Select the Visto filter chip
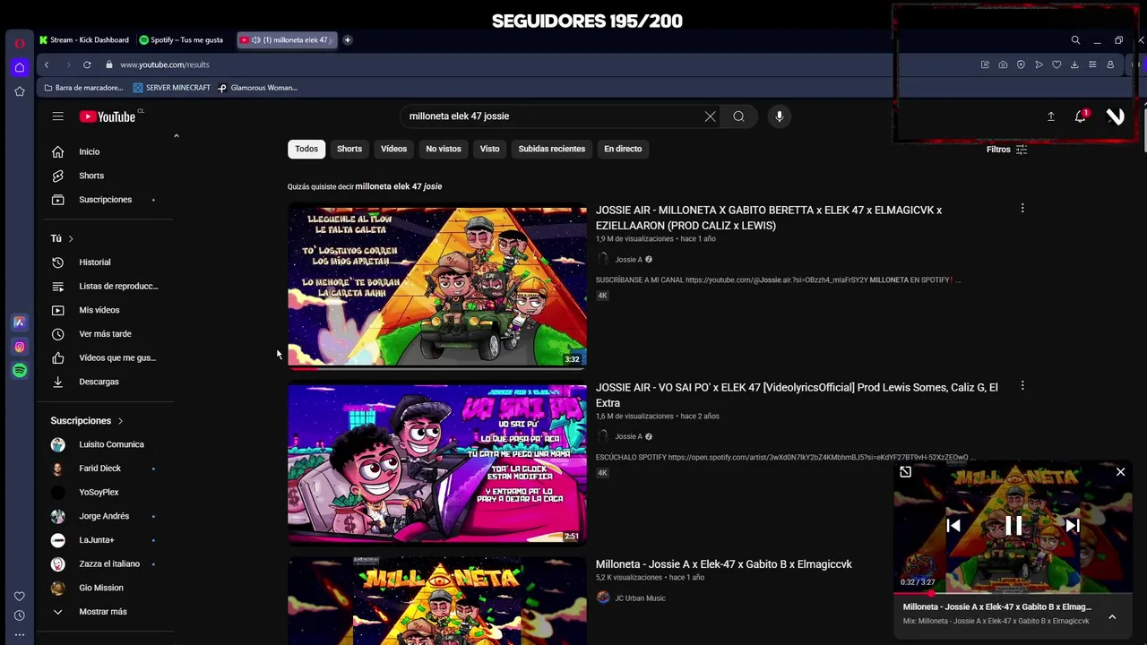The image size is (1147, 645). (x=489, y=149)
